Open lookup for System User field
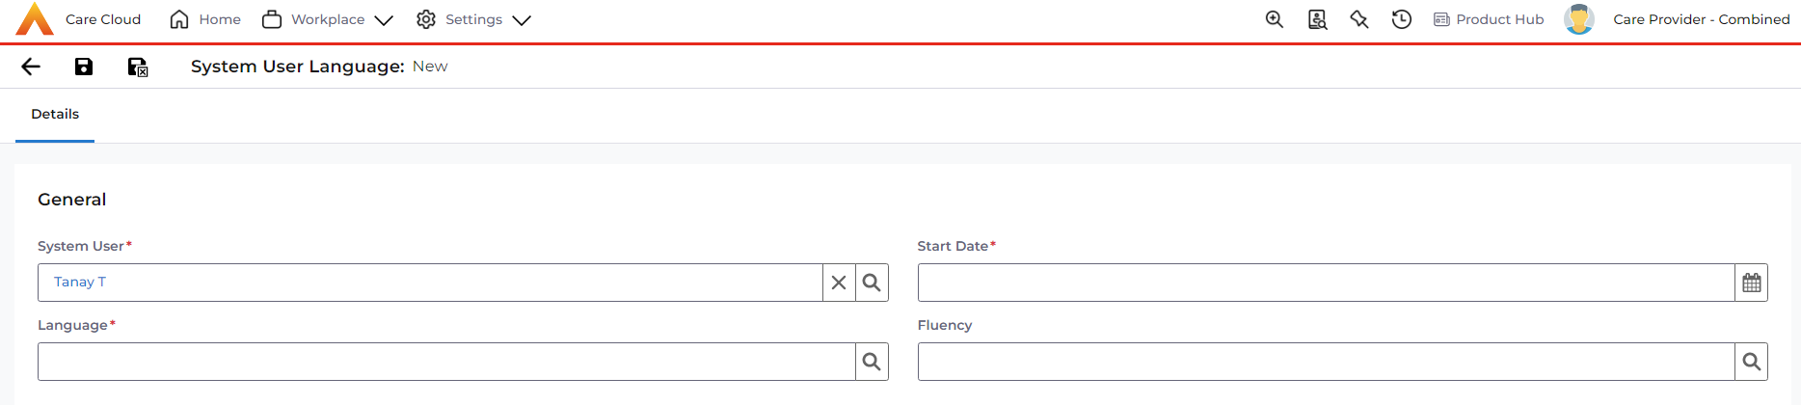Screen dimensions: 1801x405 [872, 283]
